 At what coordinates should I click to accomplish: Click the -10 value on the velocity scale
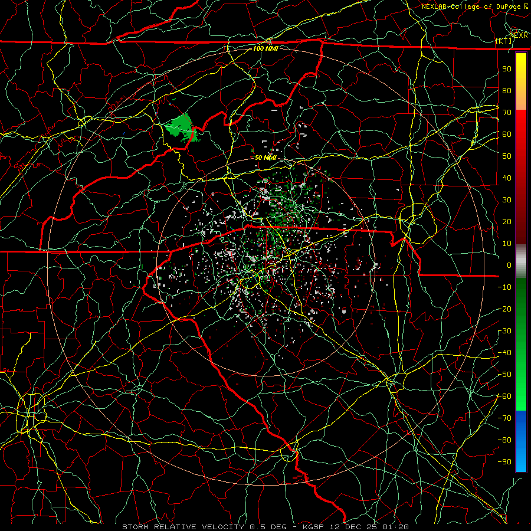tap(504, 287)
